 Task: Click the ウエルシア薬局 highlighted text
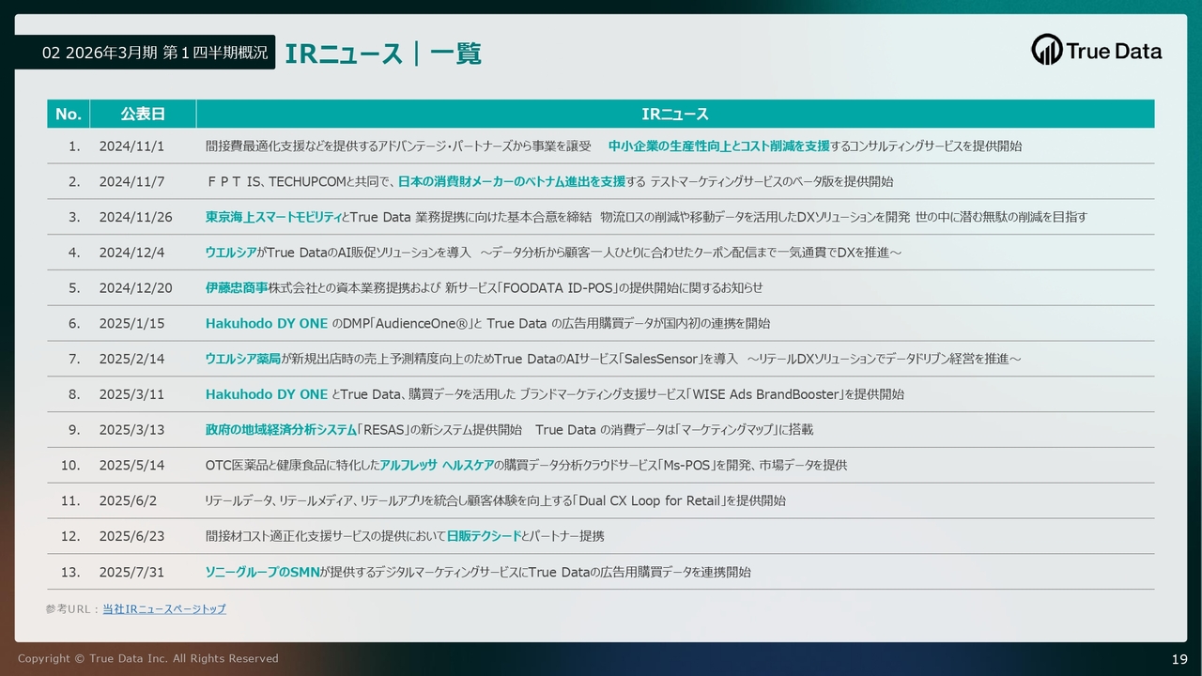coord(243,359)
